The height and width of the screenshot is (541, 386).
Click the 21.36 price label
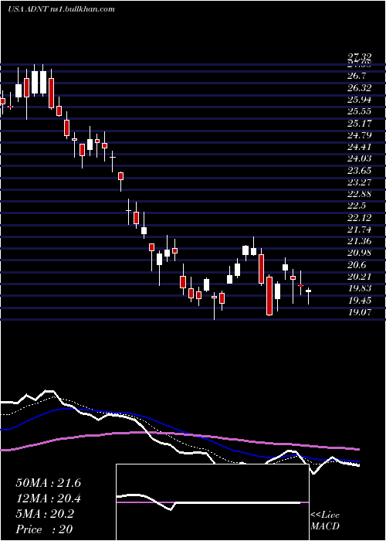point(361,241)
